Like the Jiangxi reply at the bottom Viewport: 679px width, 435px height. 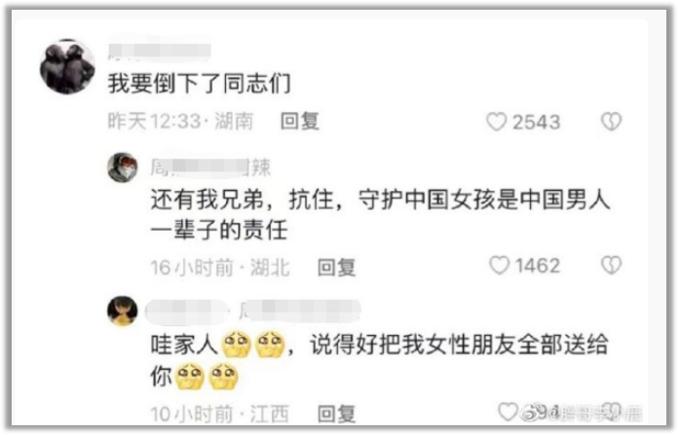tap(508, 412)
